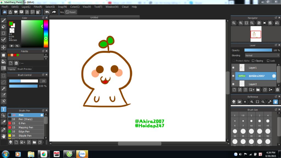Zoom out within the Navigator panel
281x158 pixels.
[x=252, y=23]
